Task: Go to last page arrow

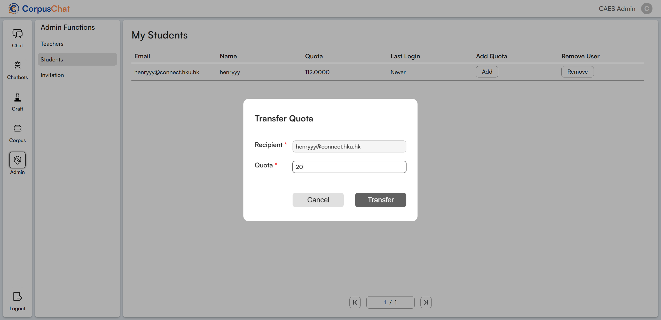Action: [426, 302]
